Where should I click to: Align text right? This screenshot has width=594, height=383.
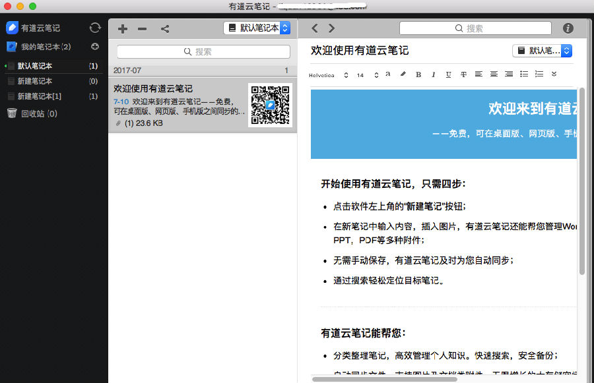509,74
